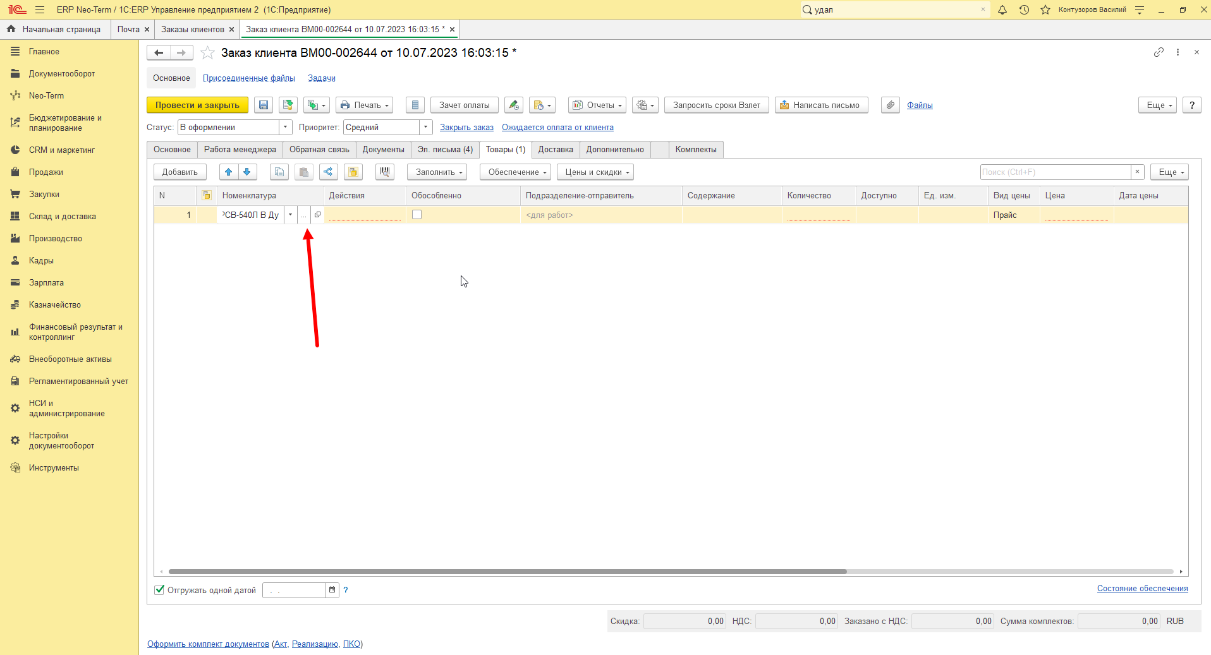Open the Продажи section in sidebar
Screen dimensions: 1211x655
coord(46,172)
